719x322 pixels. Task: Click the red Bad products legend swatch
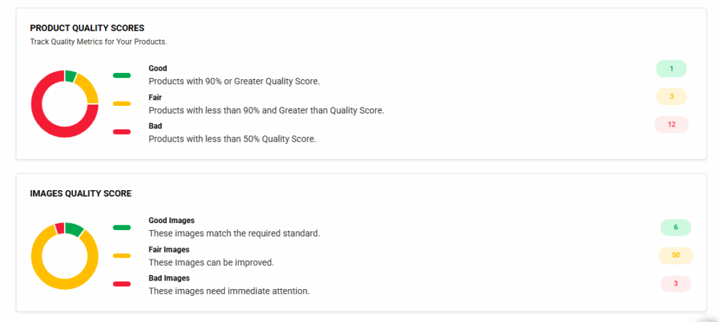[x=121, y=132]
